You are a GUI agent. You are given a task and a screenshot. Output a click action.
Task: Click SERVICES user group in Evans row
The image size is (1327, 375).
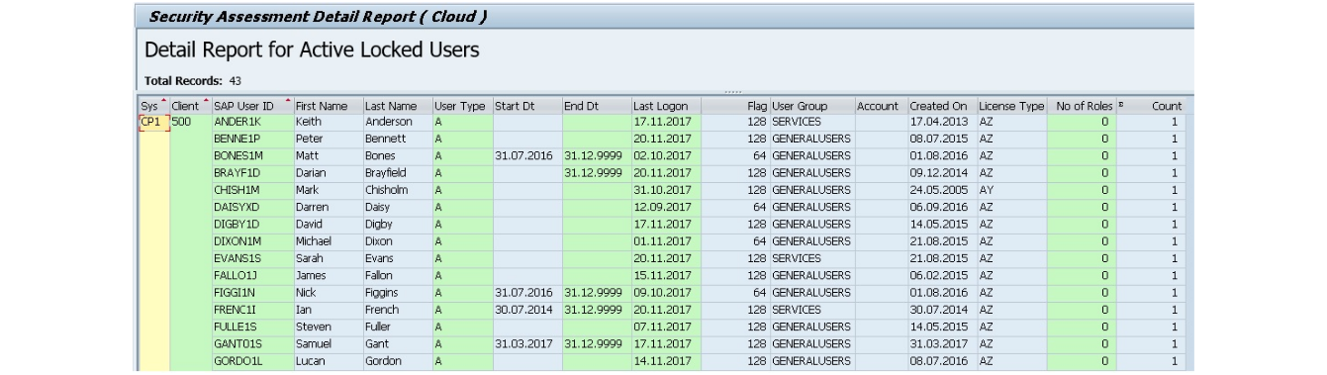[x=811, y=257]
